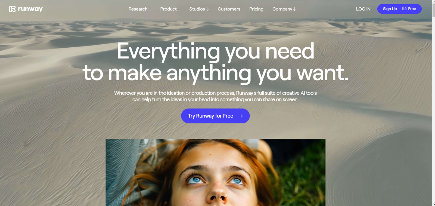Go to the Customers page
This screenshot has width=435, height=206.
(229, 9)
